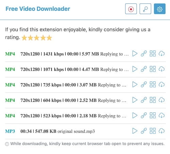Click the record button icon in the header
170x154 pixels.
pos(131,9)
